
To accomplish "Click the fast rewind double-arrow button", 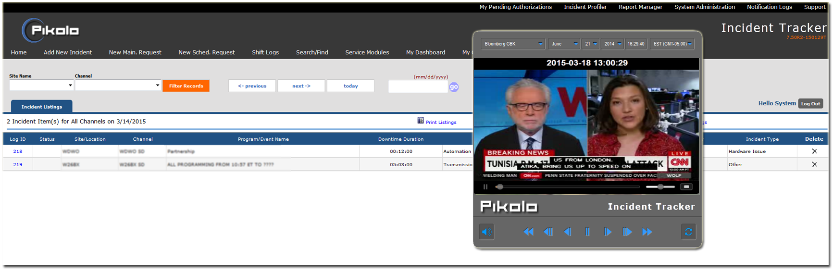I will [x=528, y=232].
